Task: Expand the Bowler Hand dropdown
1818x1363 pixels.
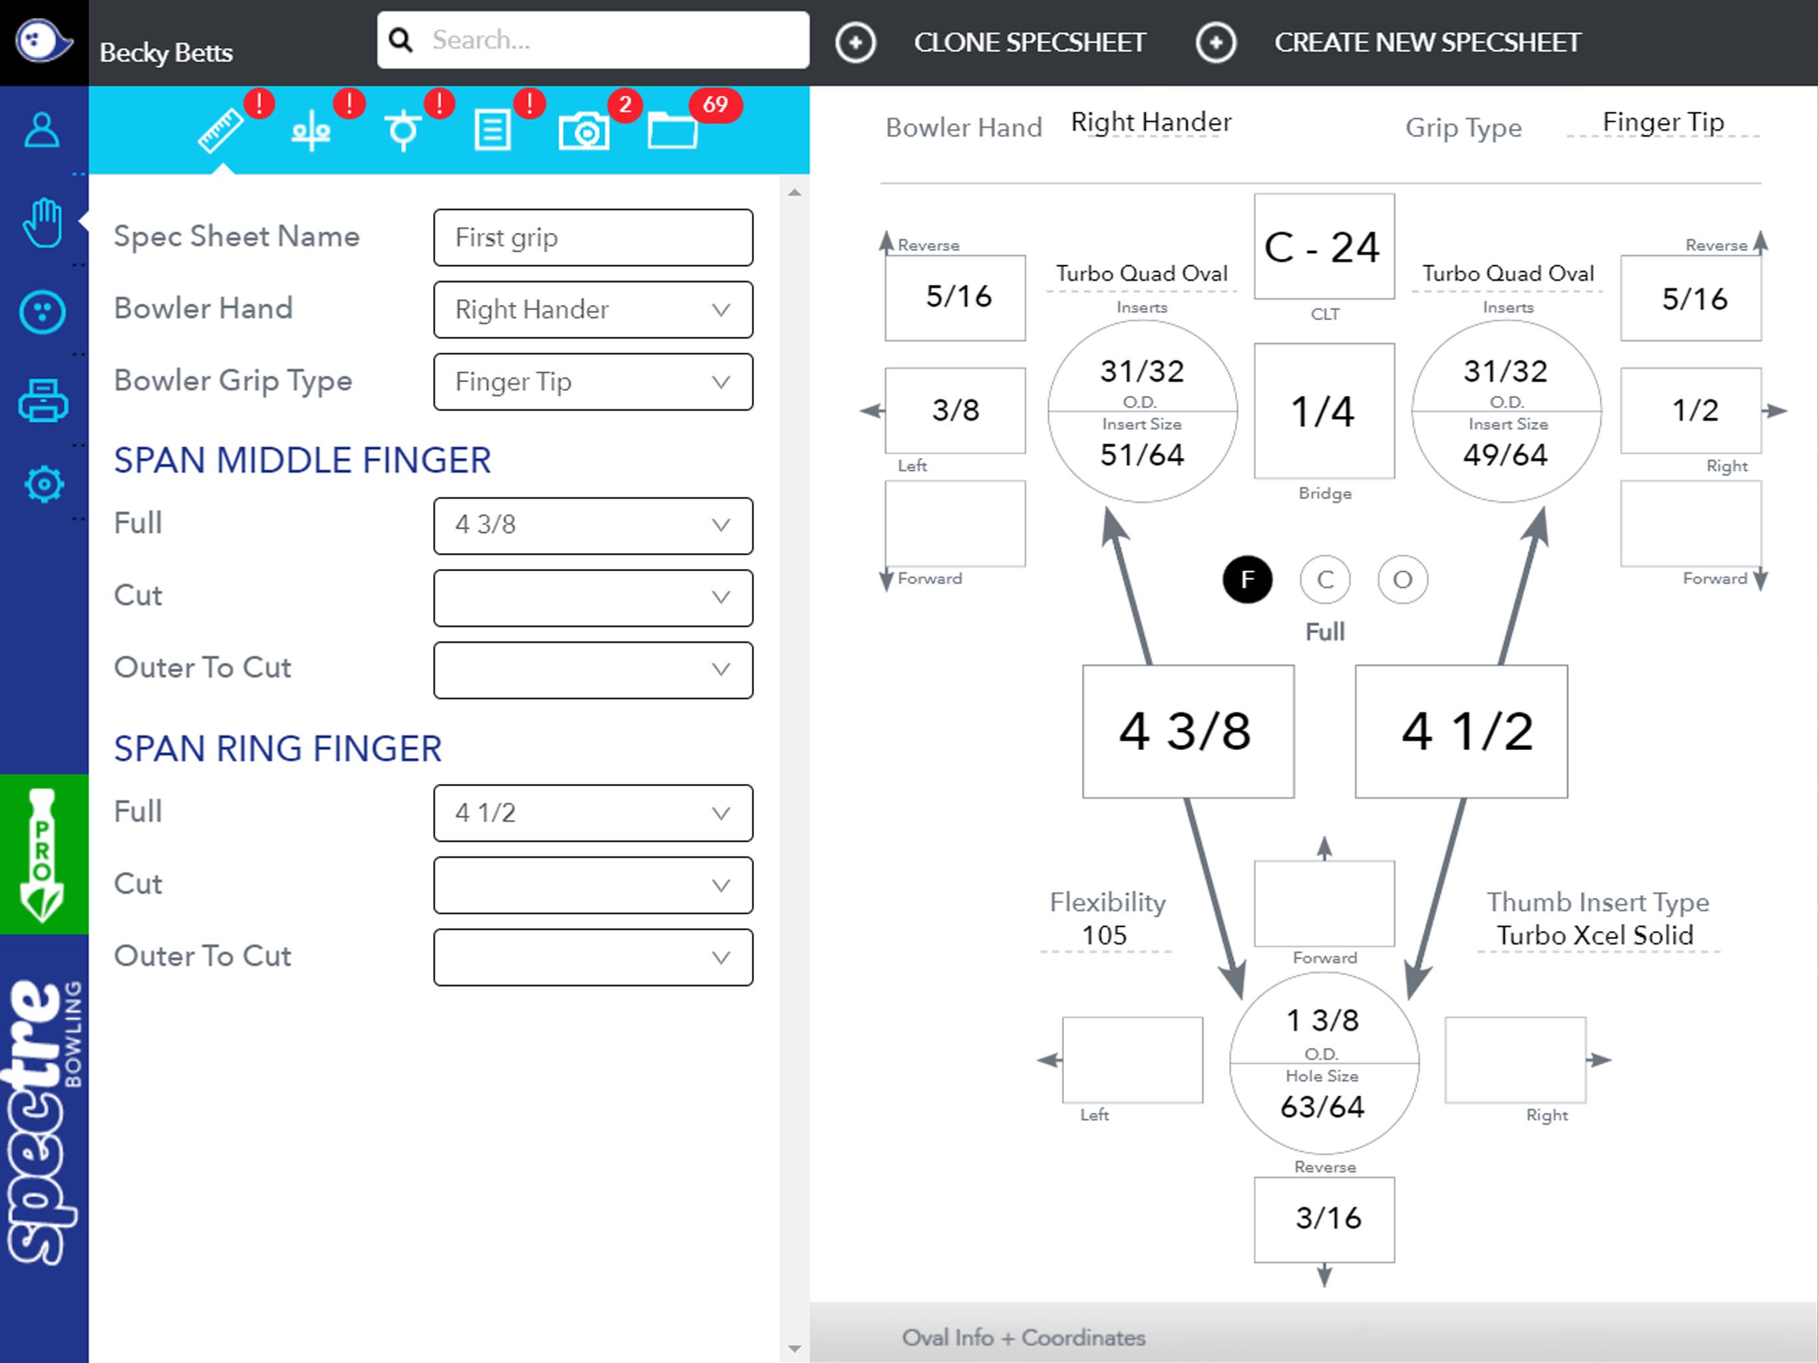Action: coord(592,310)
